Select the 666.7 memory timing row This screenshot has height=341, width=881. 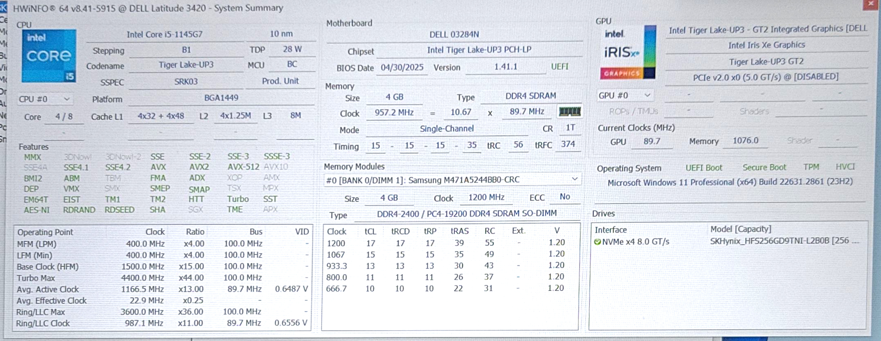click(x=445, y=288)
